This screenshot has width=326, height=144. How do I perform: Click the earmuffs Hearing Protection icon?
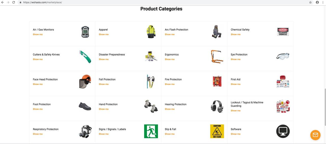[217, 106]
